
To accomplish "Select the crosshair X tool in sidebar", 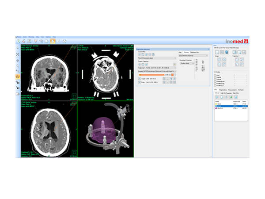I will [18, 54].
